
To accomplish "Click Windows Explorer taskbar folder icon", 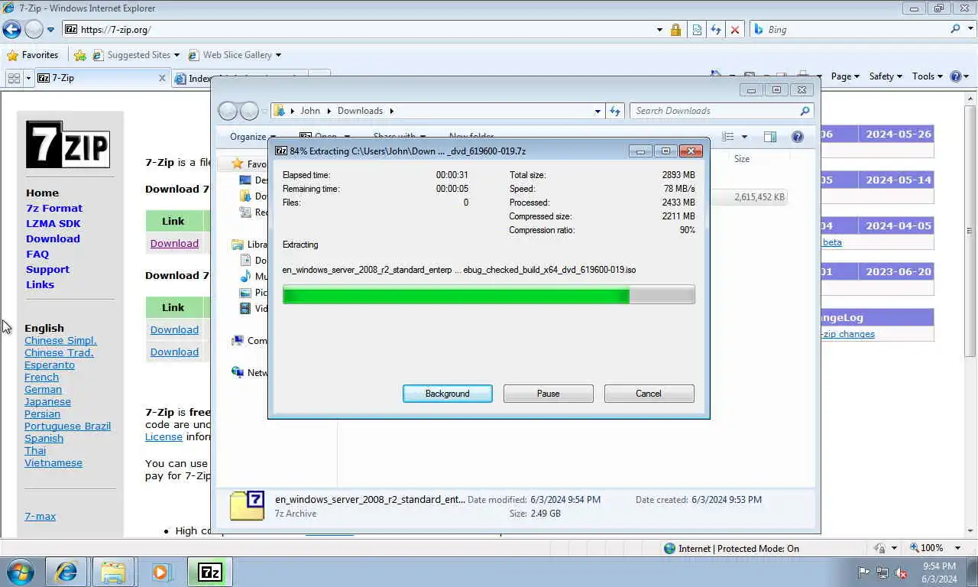I will tap(112, 572).
